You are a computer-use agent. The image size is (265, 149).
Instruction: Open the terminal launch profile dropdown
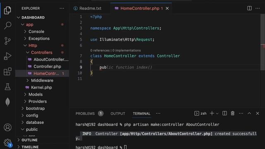(217, 113)
